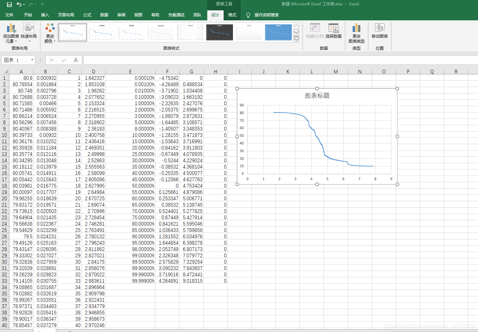Click the Save icon in the title bar
The width and height of the screenshot is (478, 332).
click(9, 4)
